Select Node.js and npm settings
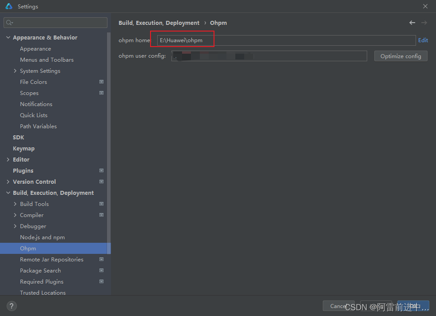 click(42, 237)
